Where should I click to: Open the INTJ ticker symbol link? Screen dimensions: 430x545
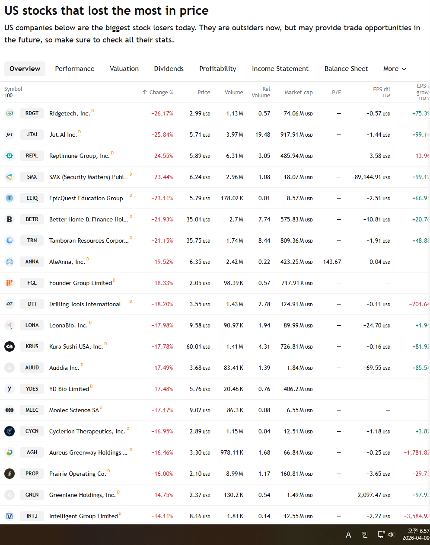[32, 516]
